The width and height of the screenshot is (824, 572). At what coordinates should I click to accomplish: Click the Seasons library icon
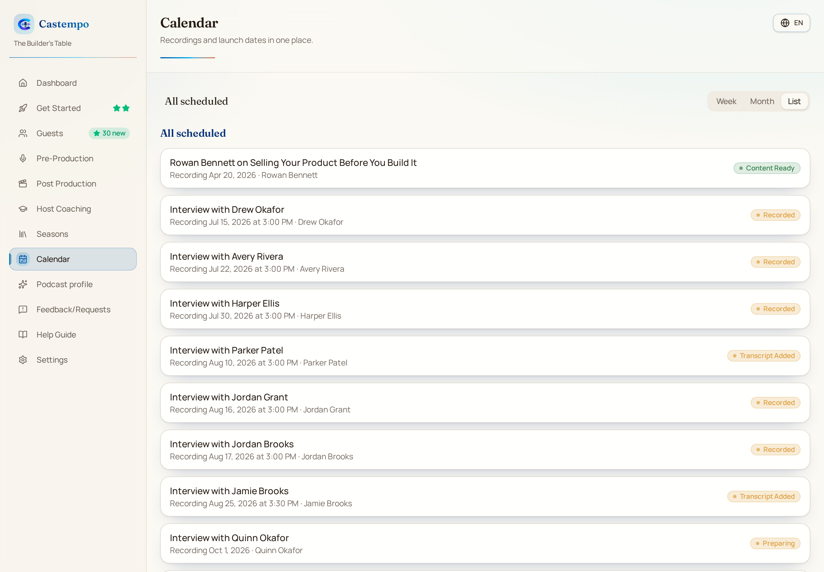coord(23,234)
